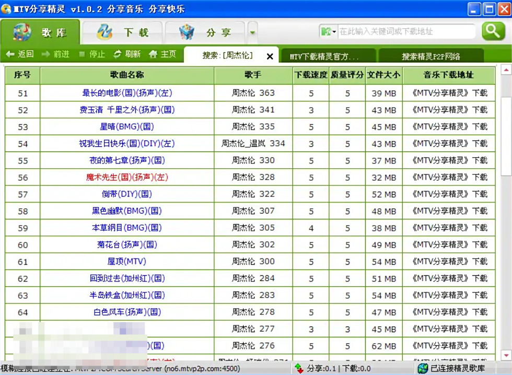Screen dimensions: 512x375
Task: Go back with the 返回 arrow
Action: [x=20, y=54]
